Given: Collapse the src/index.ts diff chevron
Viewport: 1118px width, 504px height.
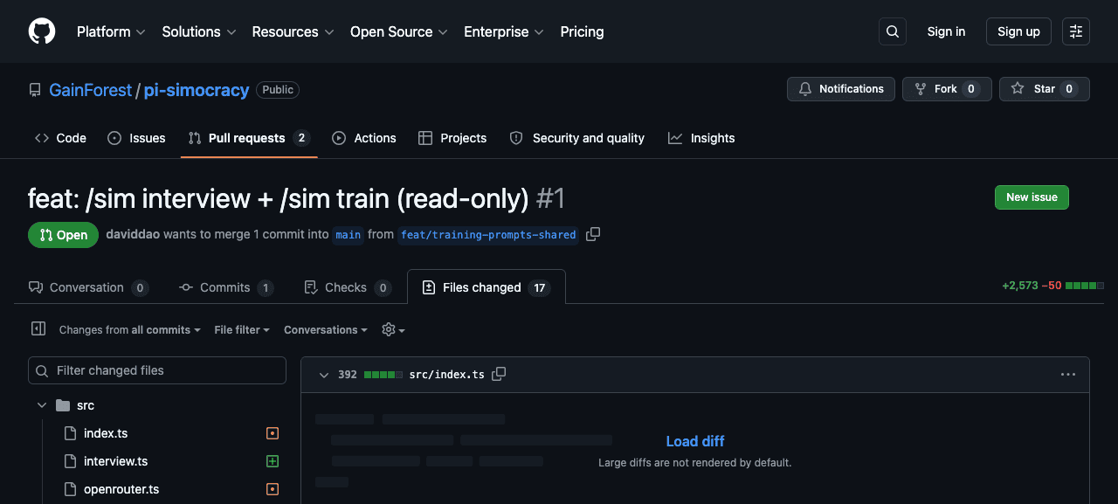Looking at the screenshot, I should (324, 375).
